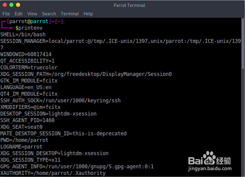
Task: Click the XAUTHORITY=/home/parrot/.Xauthority line
Action: tap(53, 173)
